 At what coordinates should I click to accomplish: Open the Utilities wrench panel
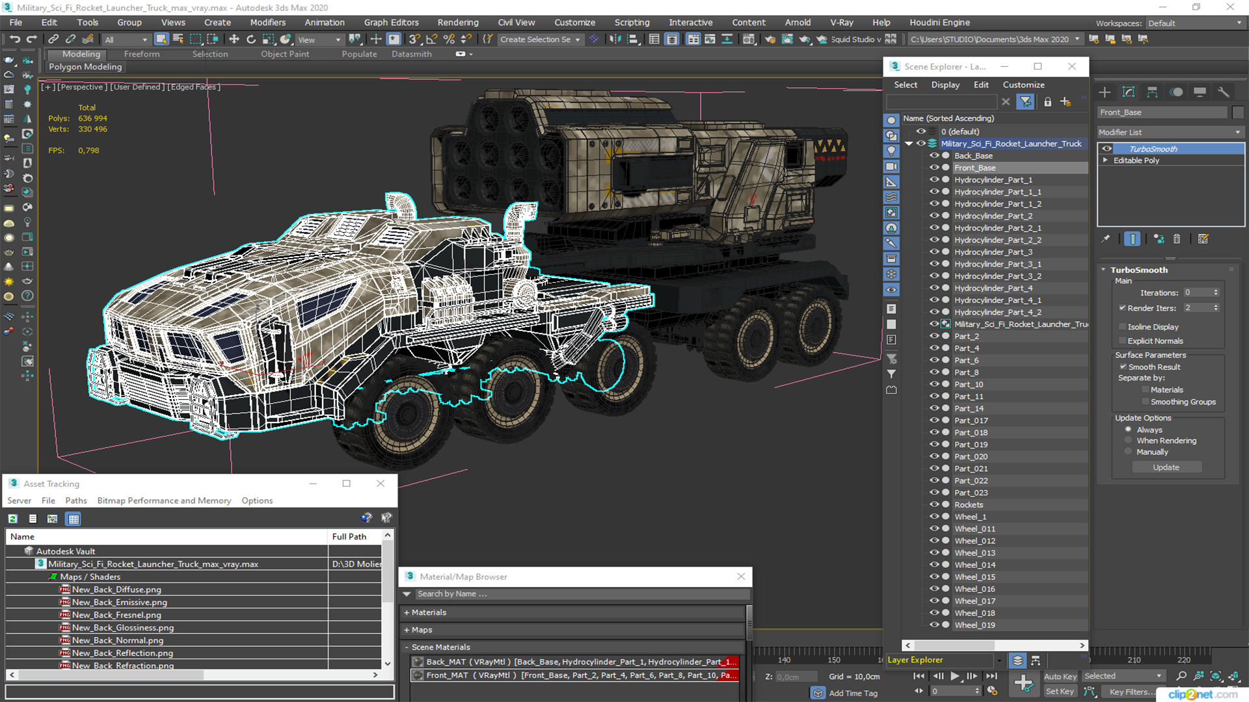click(x=1223, y=92)
